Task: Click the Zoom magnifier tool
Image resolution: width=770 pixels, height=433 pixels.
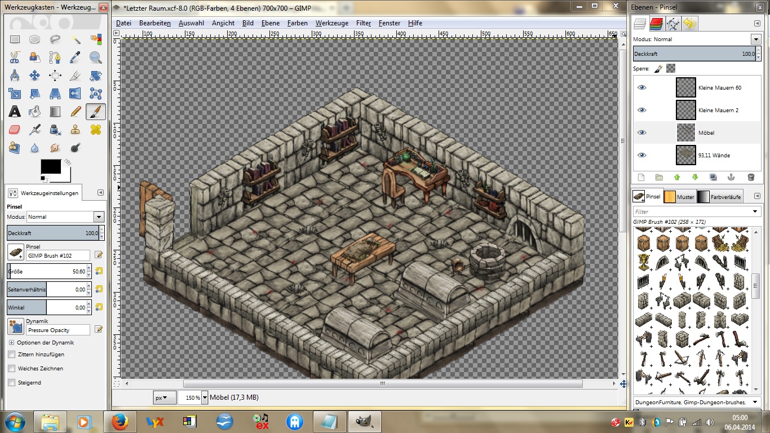Action: [96, 58]
